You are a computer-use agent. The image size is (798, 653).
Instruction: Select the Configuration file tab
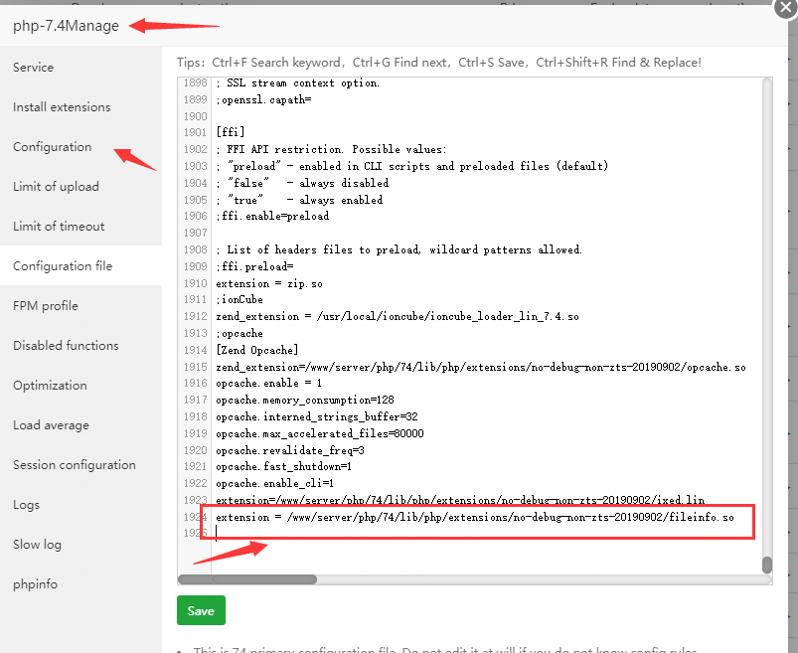click(63, 265)
